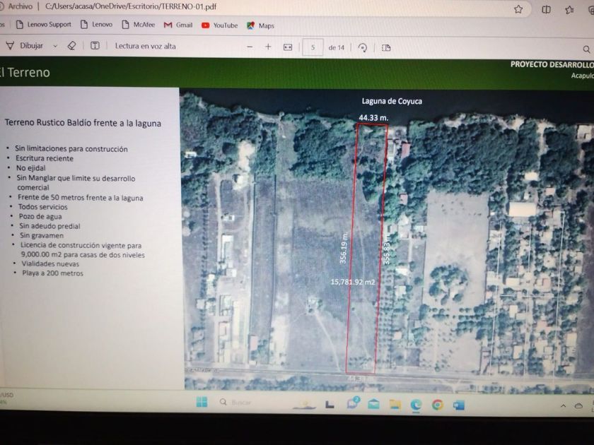Toggle the page view layout icon

click(386, 47)
